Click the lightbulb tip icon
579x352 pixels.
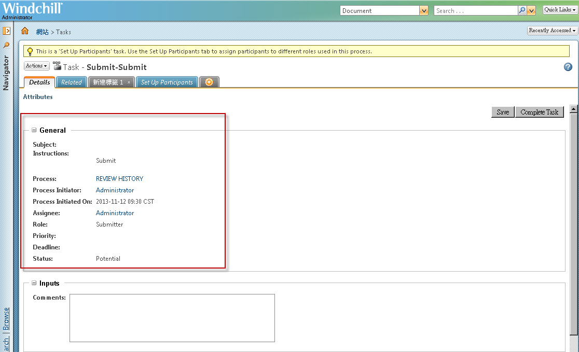pyautogui.click(x=30, y=51)
